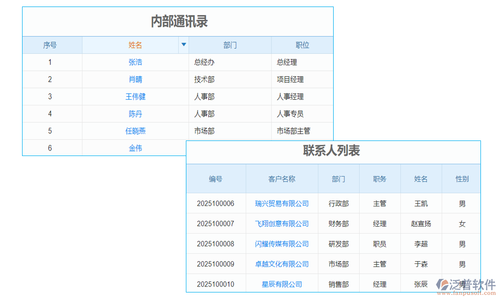Select 星辰有限公司 in contact list
Image resolution: width=501 pixels, height=301 pixels.
coord(281,284)
